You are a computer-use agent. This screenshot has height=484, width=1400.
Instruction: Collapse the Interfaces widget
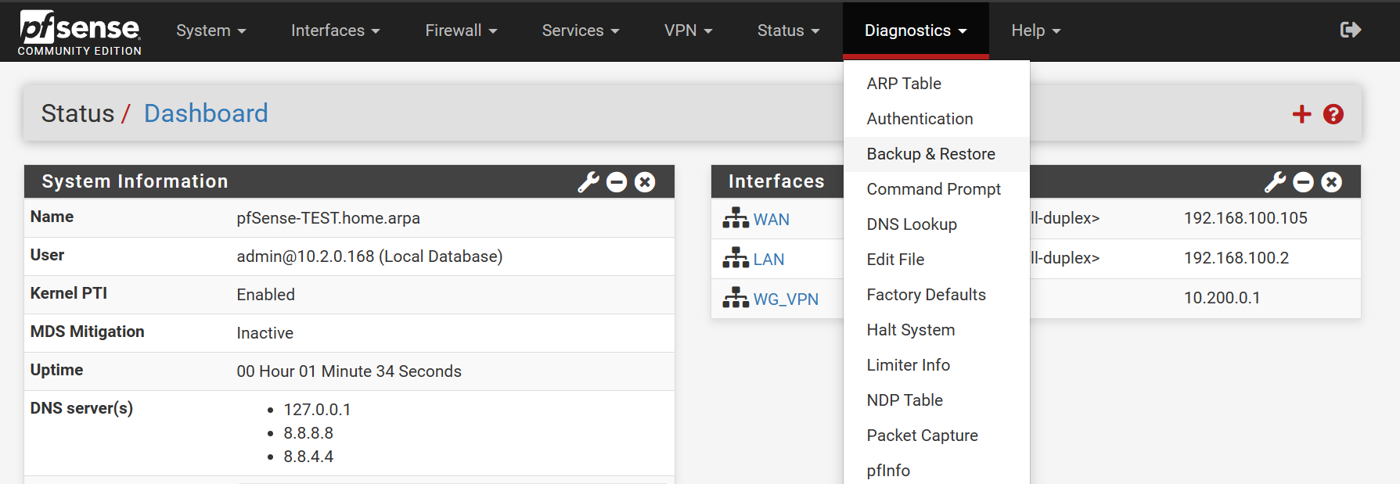(x=1303, y=182)
